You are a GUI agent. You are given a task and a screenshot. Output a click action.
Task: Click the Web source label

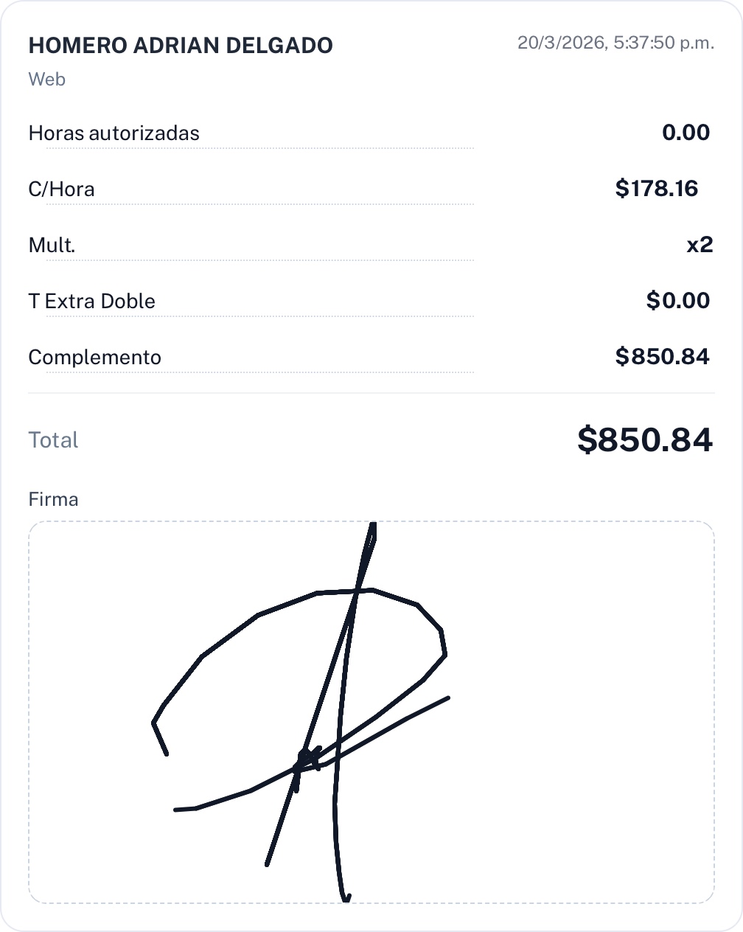tap(47, 79)
